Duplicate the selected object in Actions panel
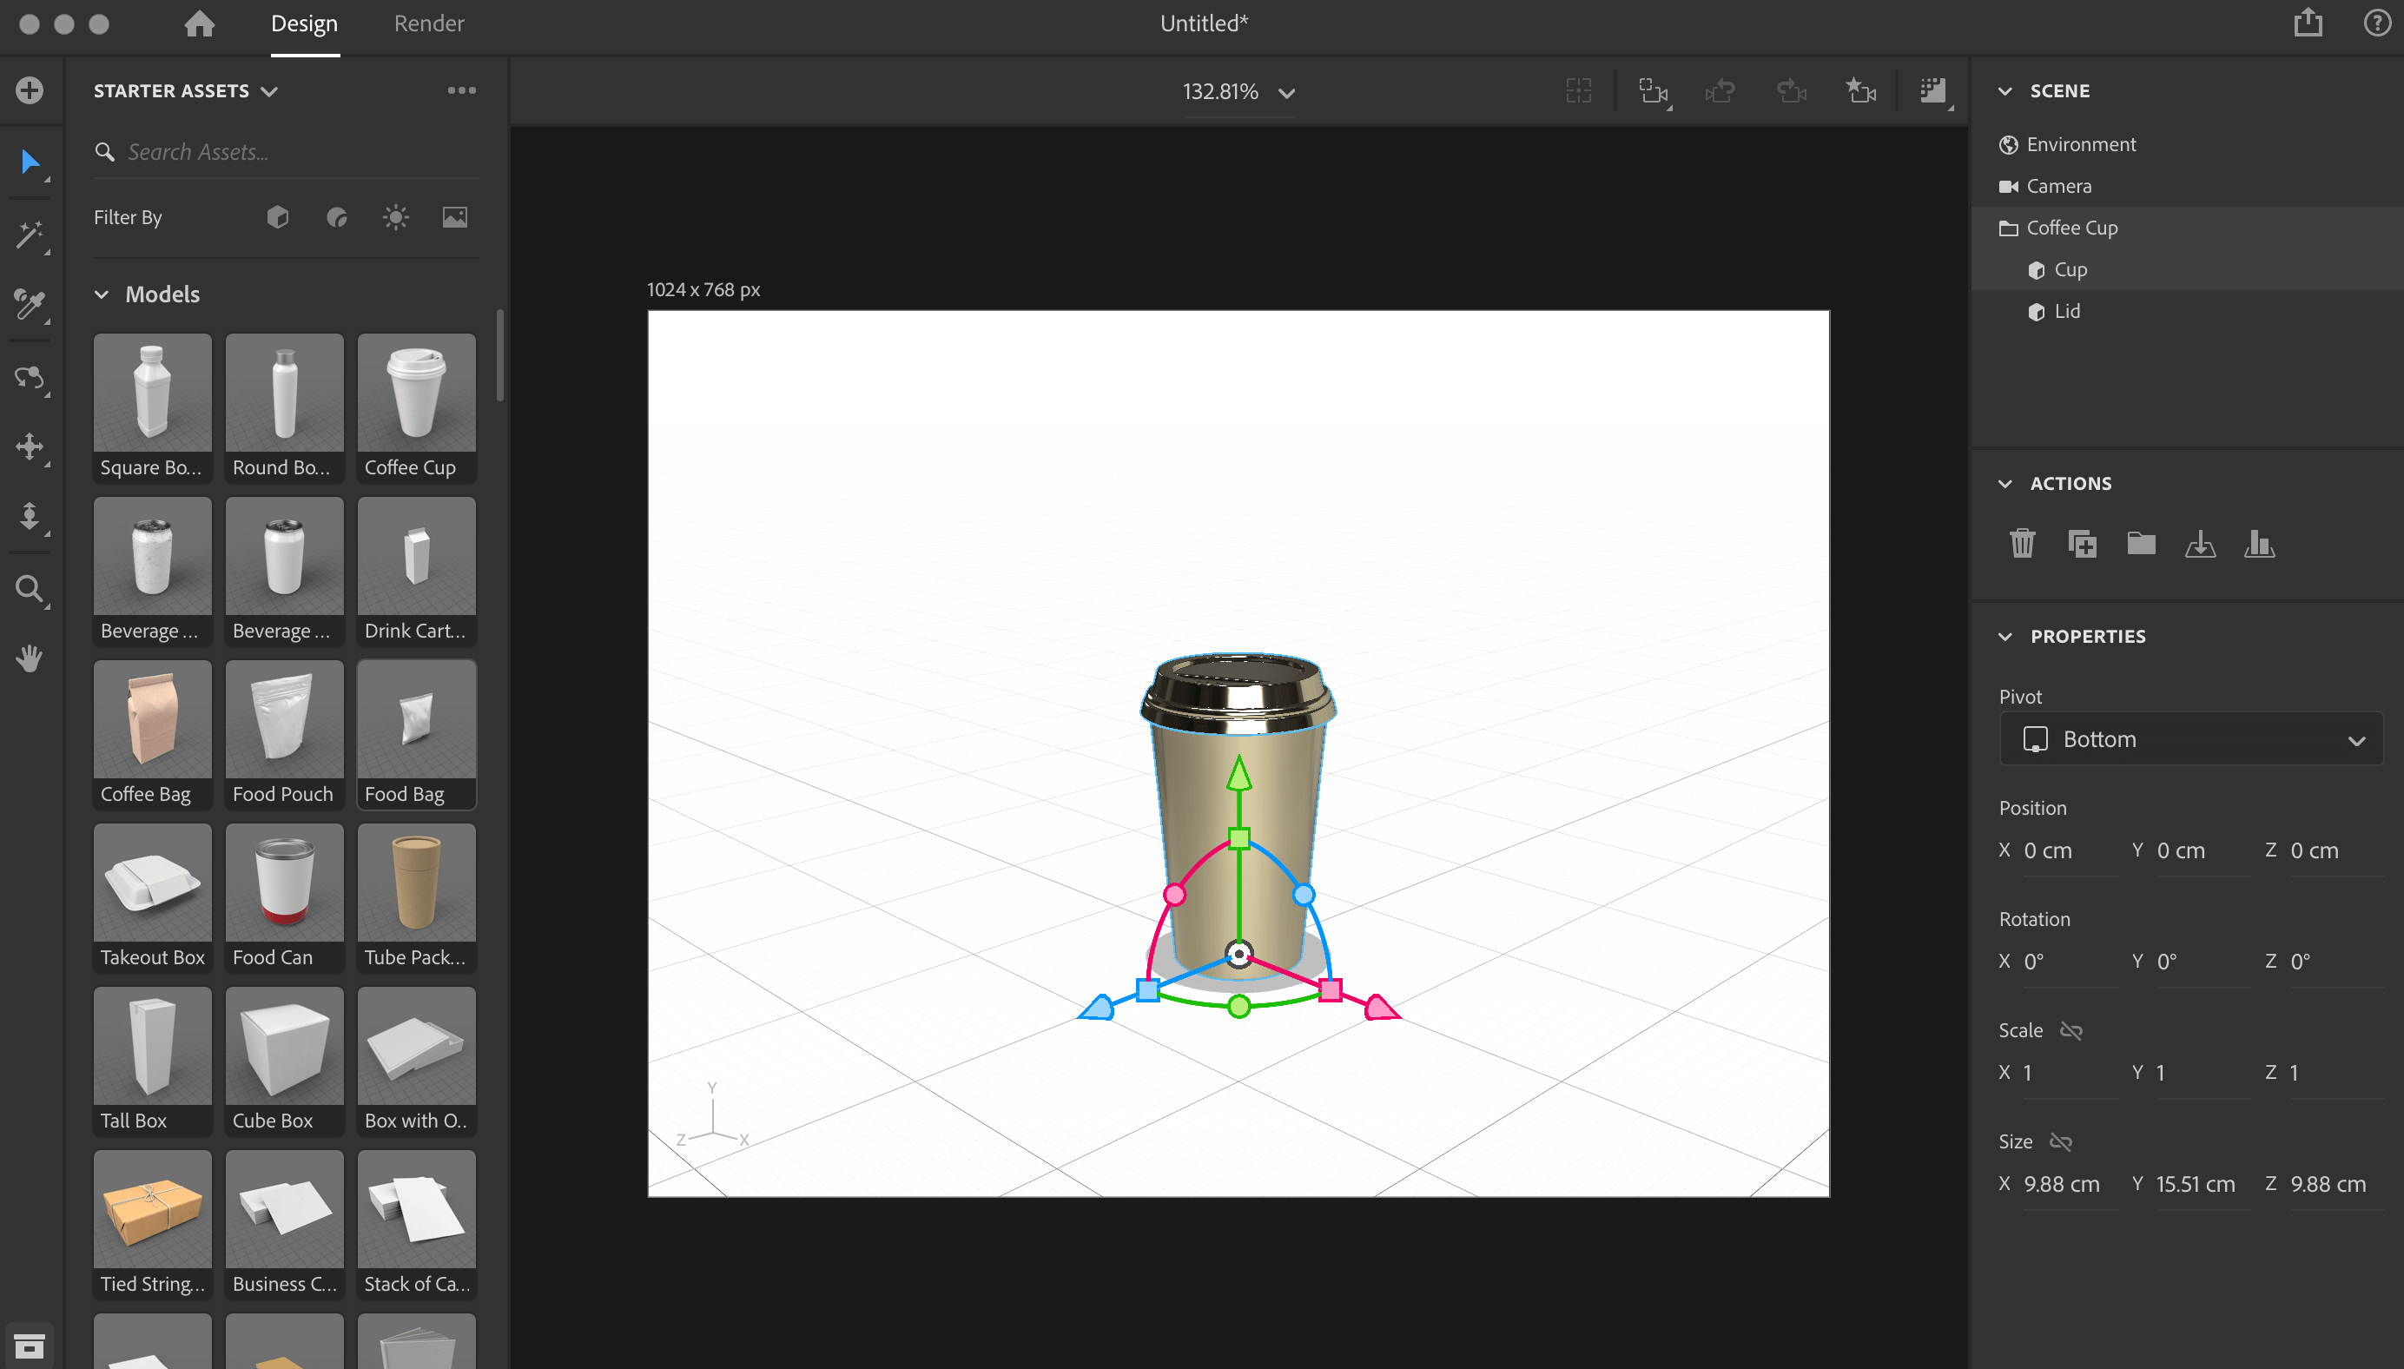Viewport: 2404px width, 1369px height. tap(2081, 544)
